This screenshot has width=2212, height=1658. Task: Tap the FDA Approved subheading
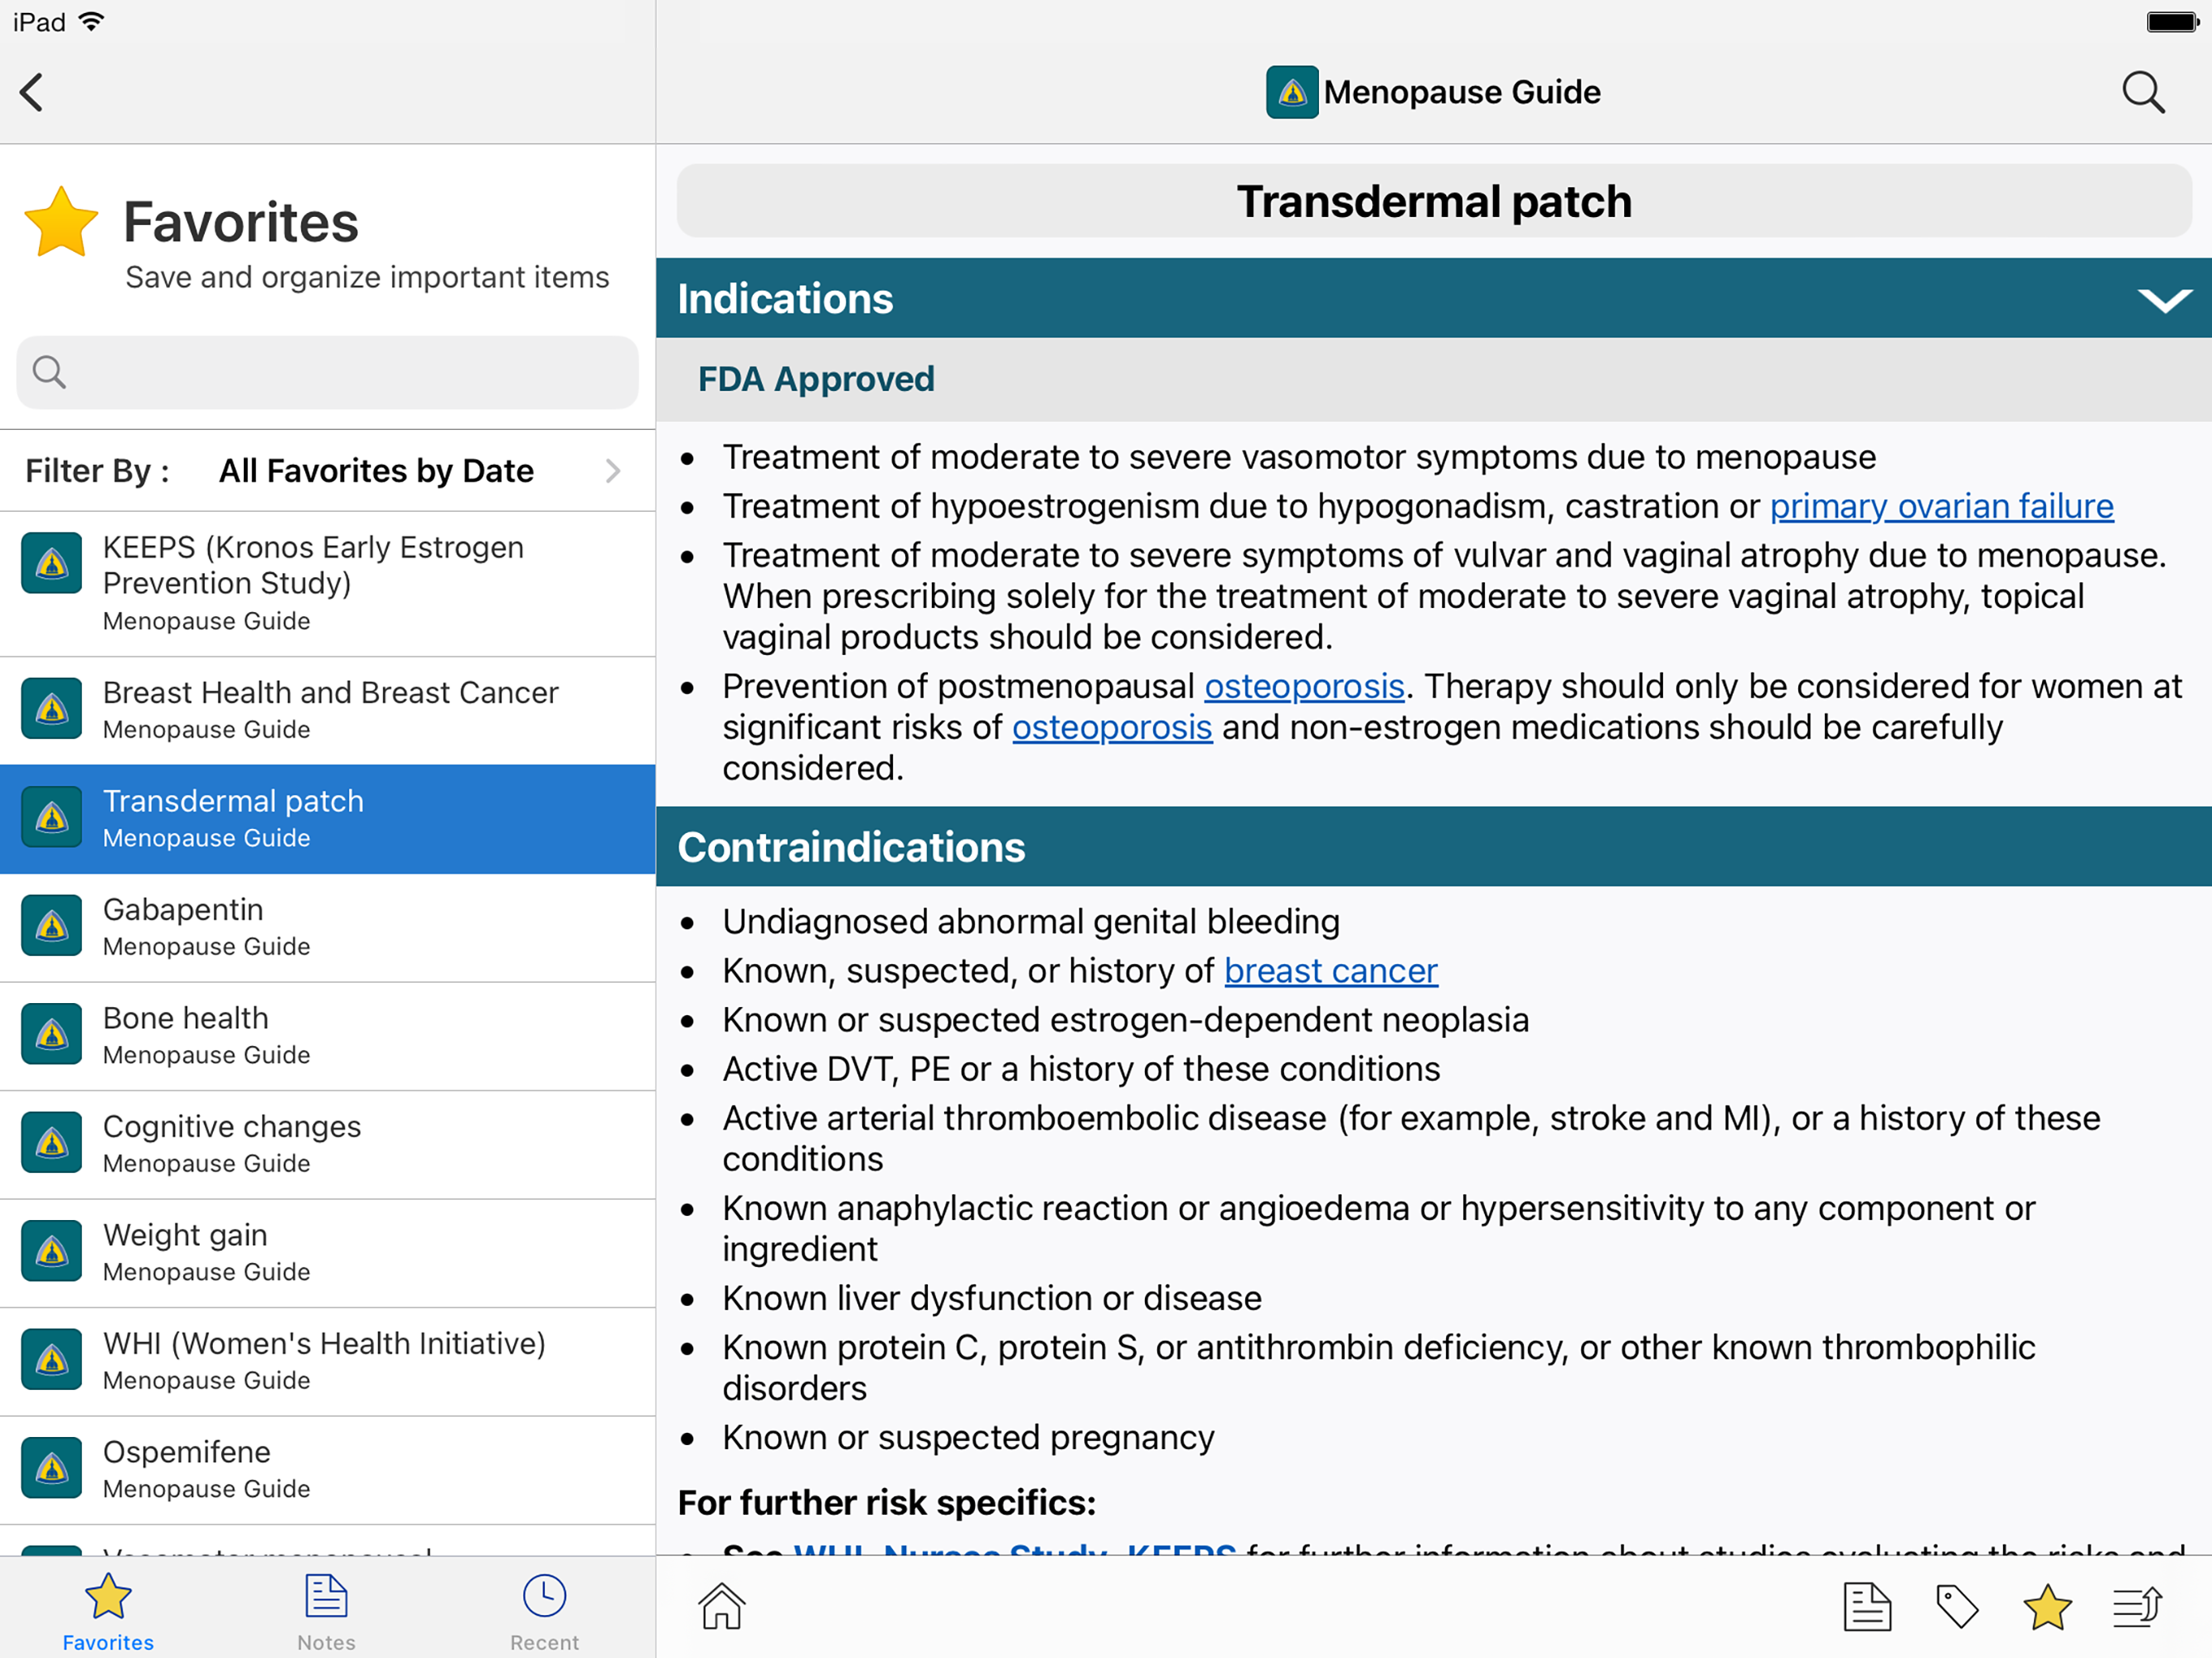816,379
